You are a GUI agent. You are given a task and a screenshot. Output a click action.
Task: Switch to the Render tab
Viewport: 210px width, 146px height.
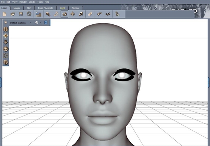(x=75, y=8)
